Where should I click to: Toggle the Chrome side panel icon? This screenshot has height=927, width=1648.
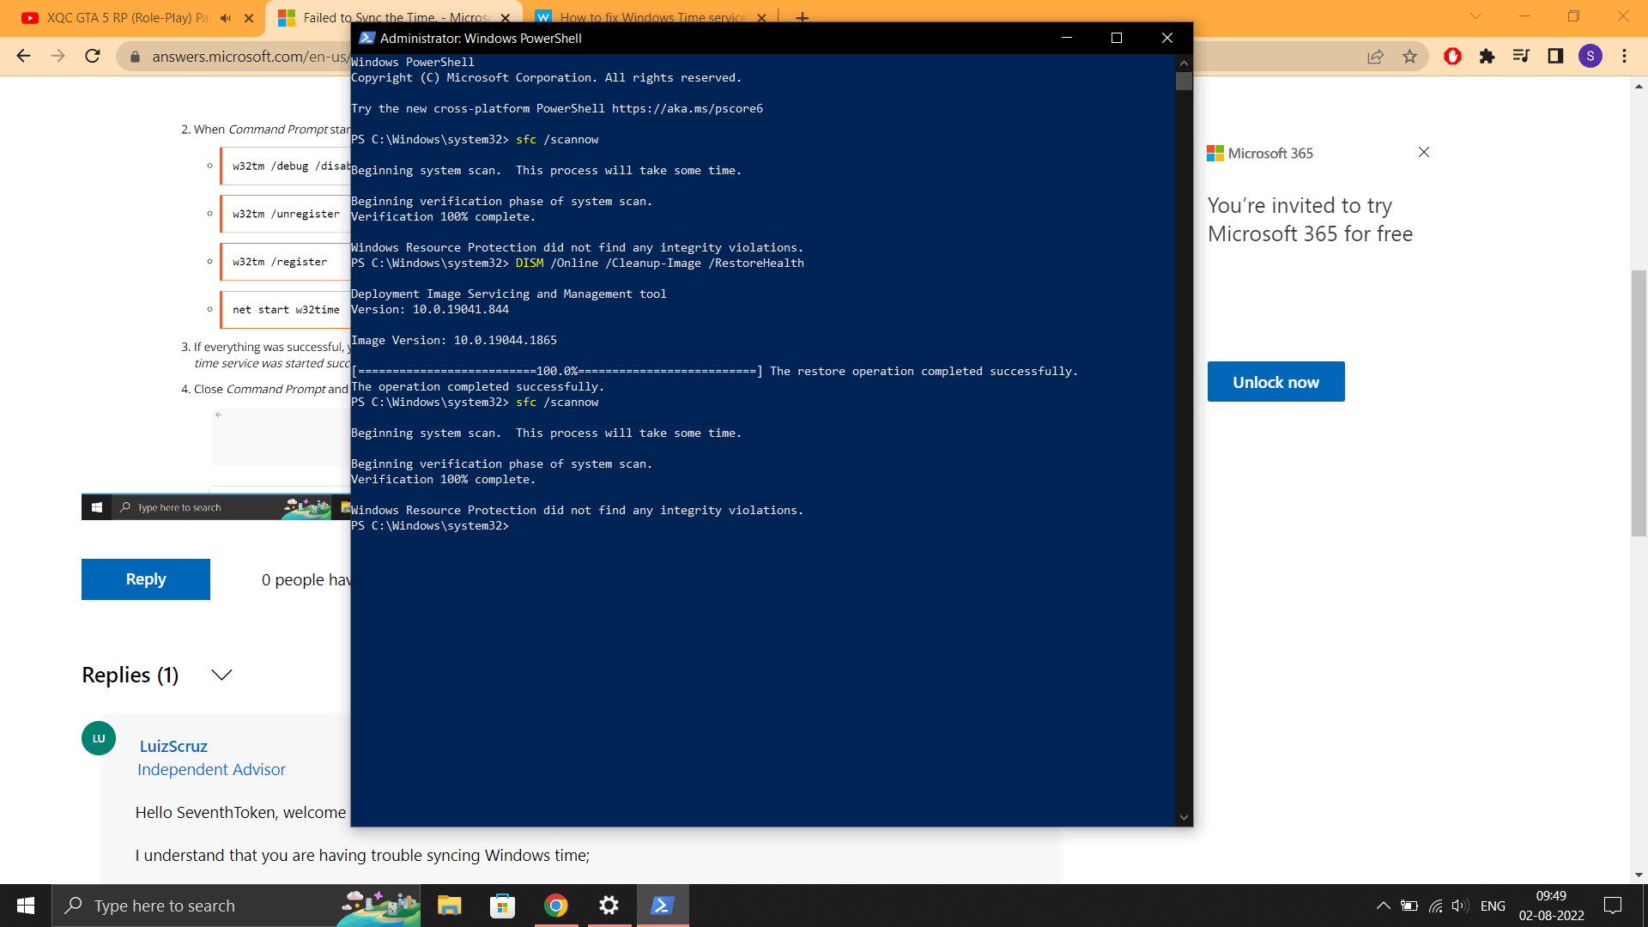click(x=1555, y=57)
